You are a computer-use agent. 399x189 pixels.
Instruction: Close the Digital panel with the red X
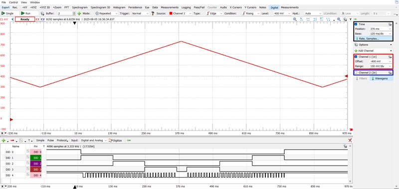[x=350, y=141]
